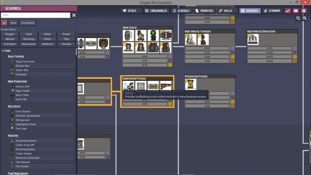Click the red rail icon in Superheated Forging
The width and height of the screenshot is (311, 175).
(x=166, y=86)
